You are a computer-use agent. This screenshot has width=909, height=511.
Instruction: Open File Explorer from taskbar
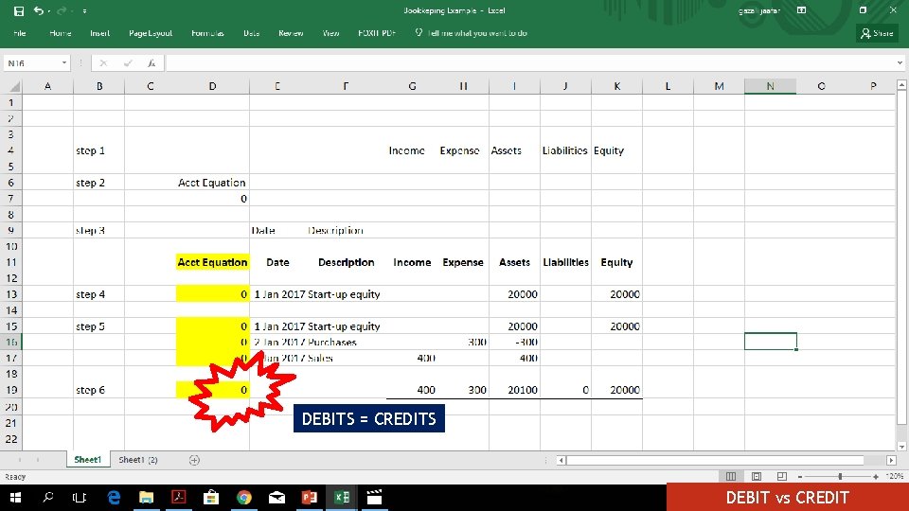coord(146,498)
